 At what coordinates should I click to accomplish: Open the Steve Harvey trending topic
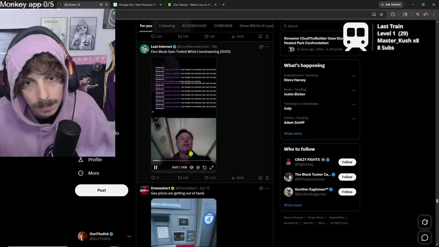[x=295, y=80]
